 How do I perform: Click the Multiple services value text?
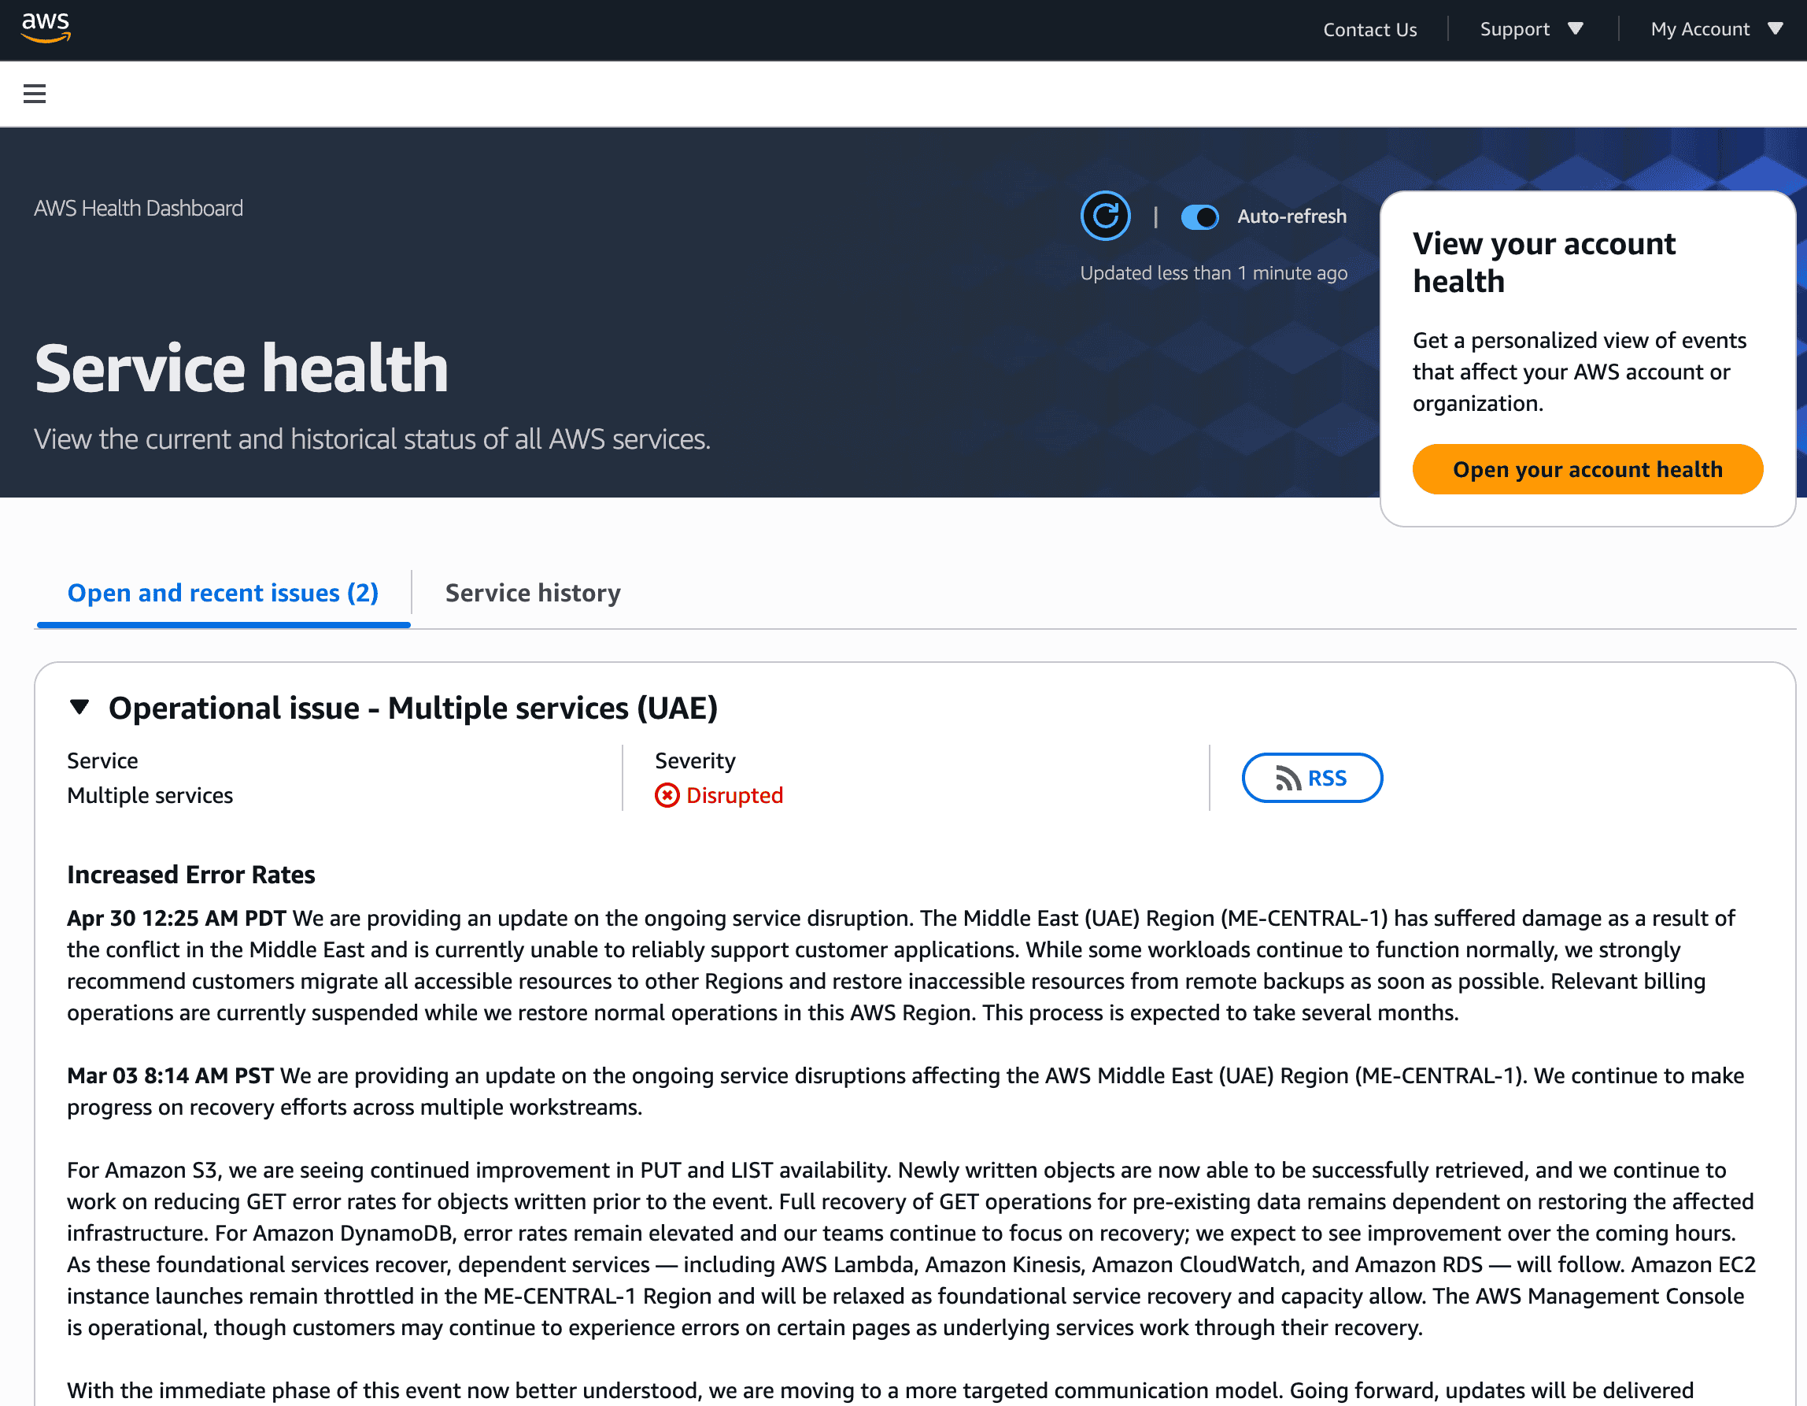[x=150, y=795]
